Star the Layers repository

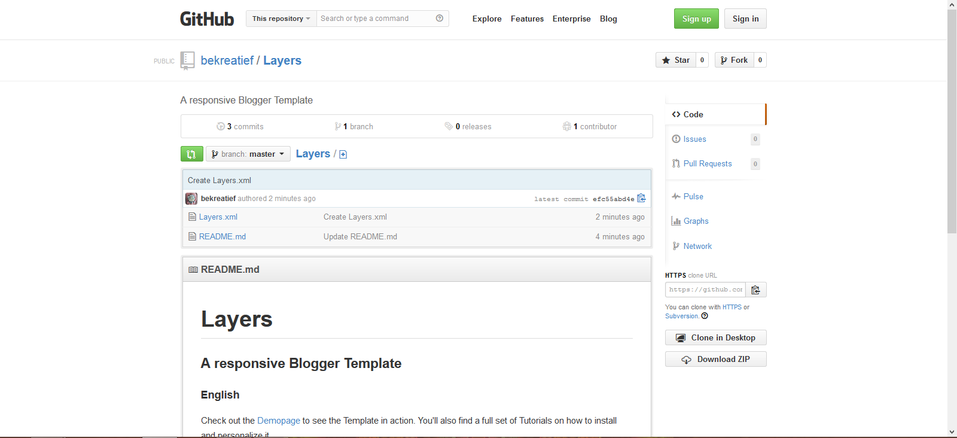click(676, 60)
